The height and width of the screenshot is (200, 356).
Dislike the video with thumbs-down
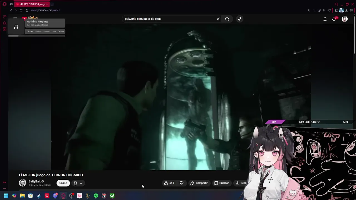pyautogui.click(x=182, y=183)
